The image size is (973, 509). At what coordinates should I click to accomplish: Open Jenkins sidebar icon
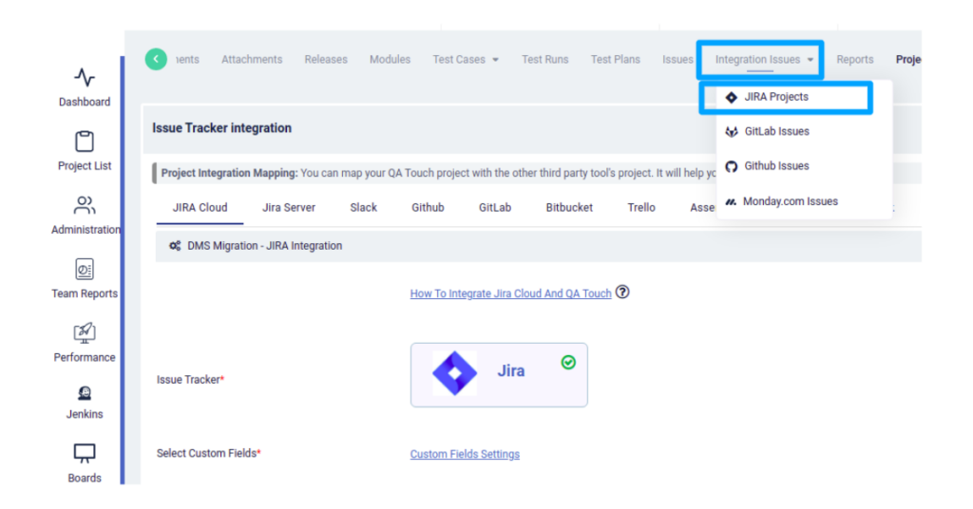85,393
